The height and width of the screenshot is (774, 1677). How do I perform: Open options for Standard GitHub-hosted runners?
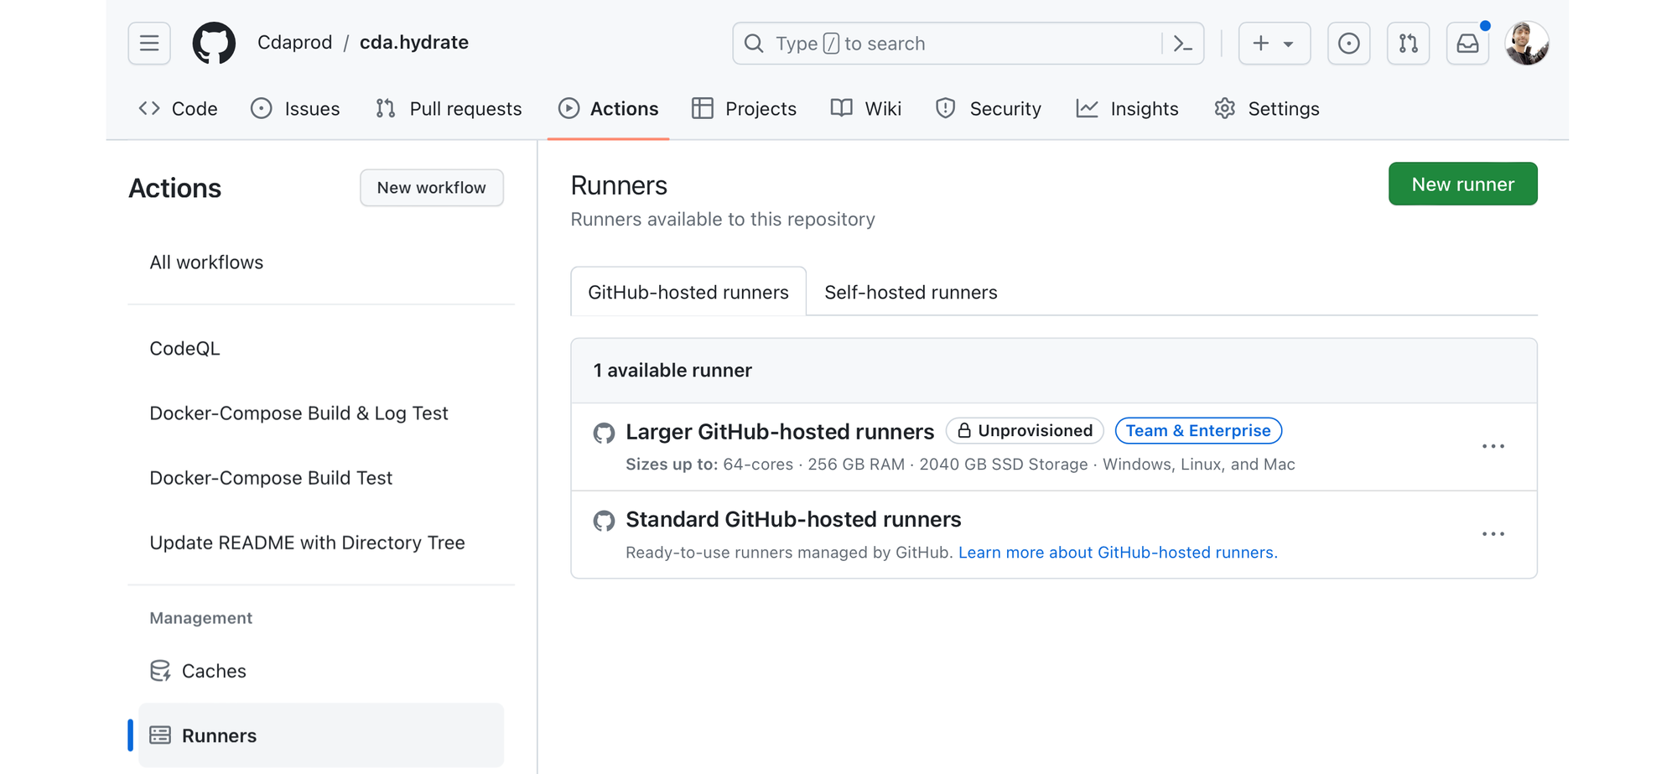tap(1493, 534)
